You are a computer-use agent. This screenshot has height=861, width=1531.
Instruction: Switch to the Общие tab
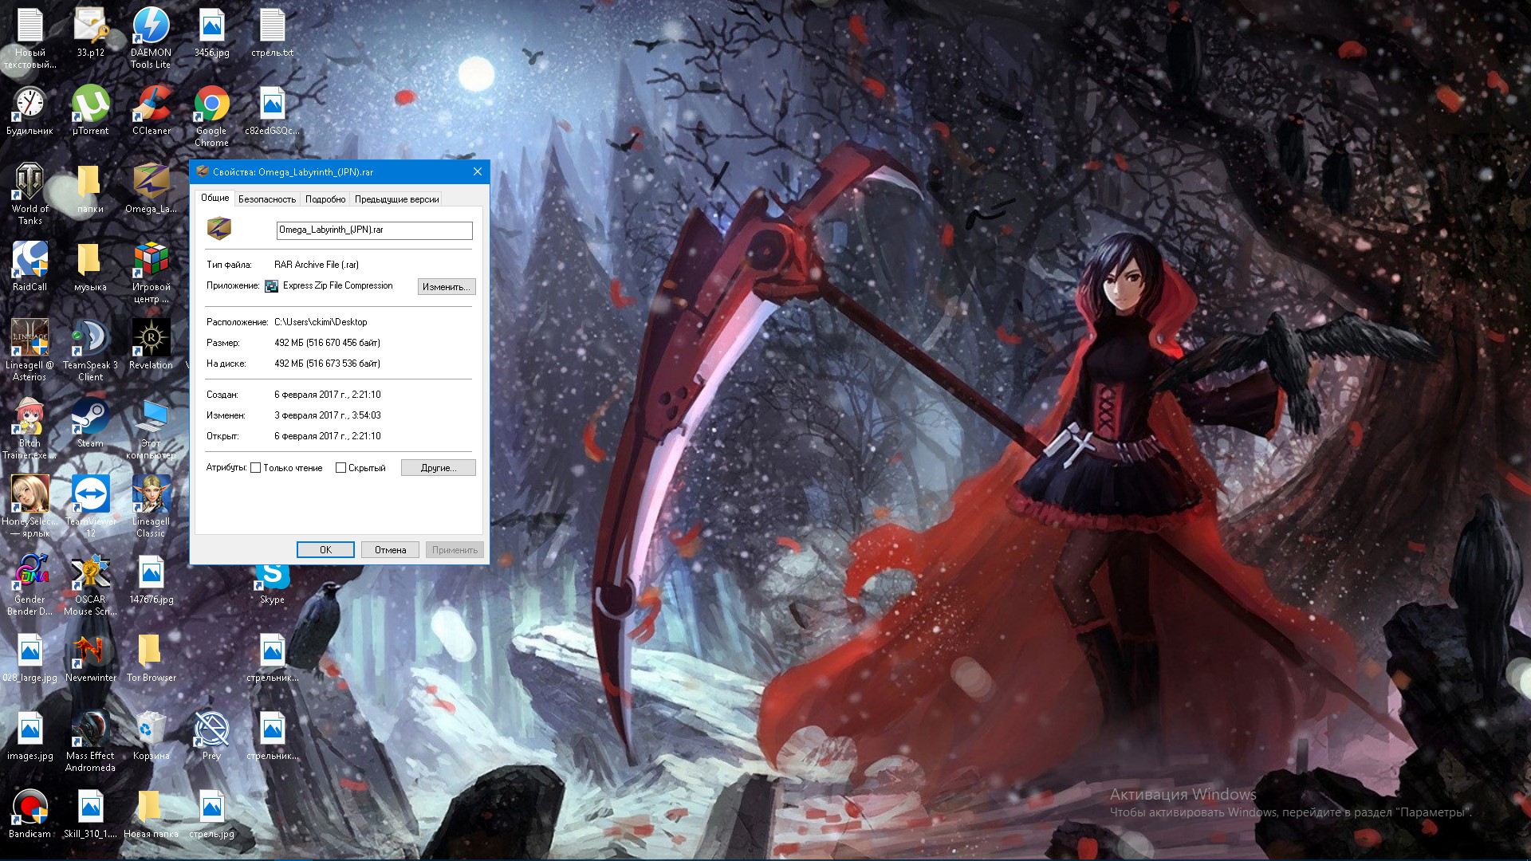pos(214,198)
